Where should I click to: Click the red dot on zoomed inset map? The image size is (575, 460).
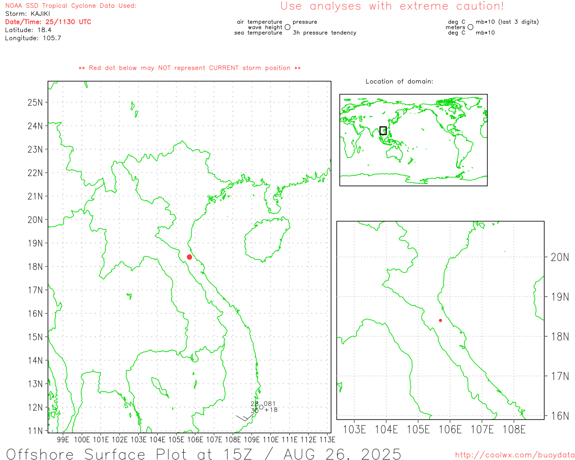pos(440,320)
